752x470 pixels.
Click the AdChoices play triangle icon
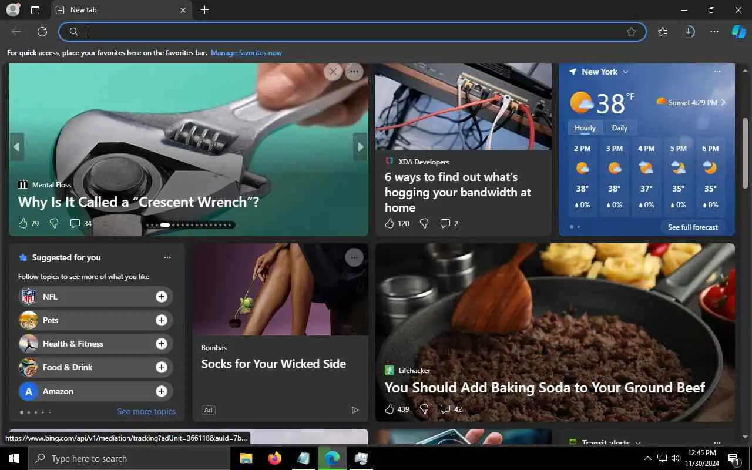(355, 410)
